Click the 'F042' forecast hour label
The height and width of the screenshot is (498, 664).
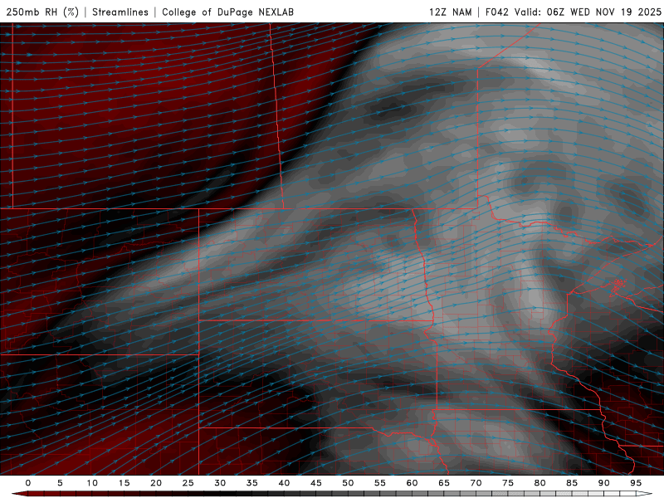496,12
